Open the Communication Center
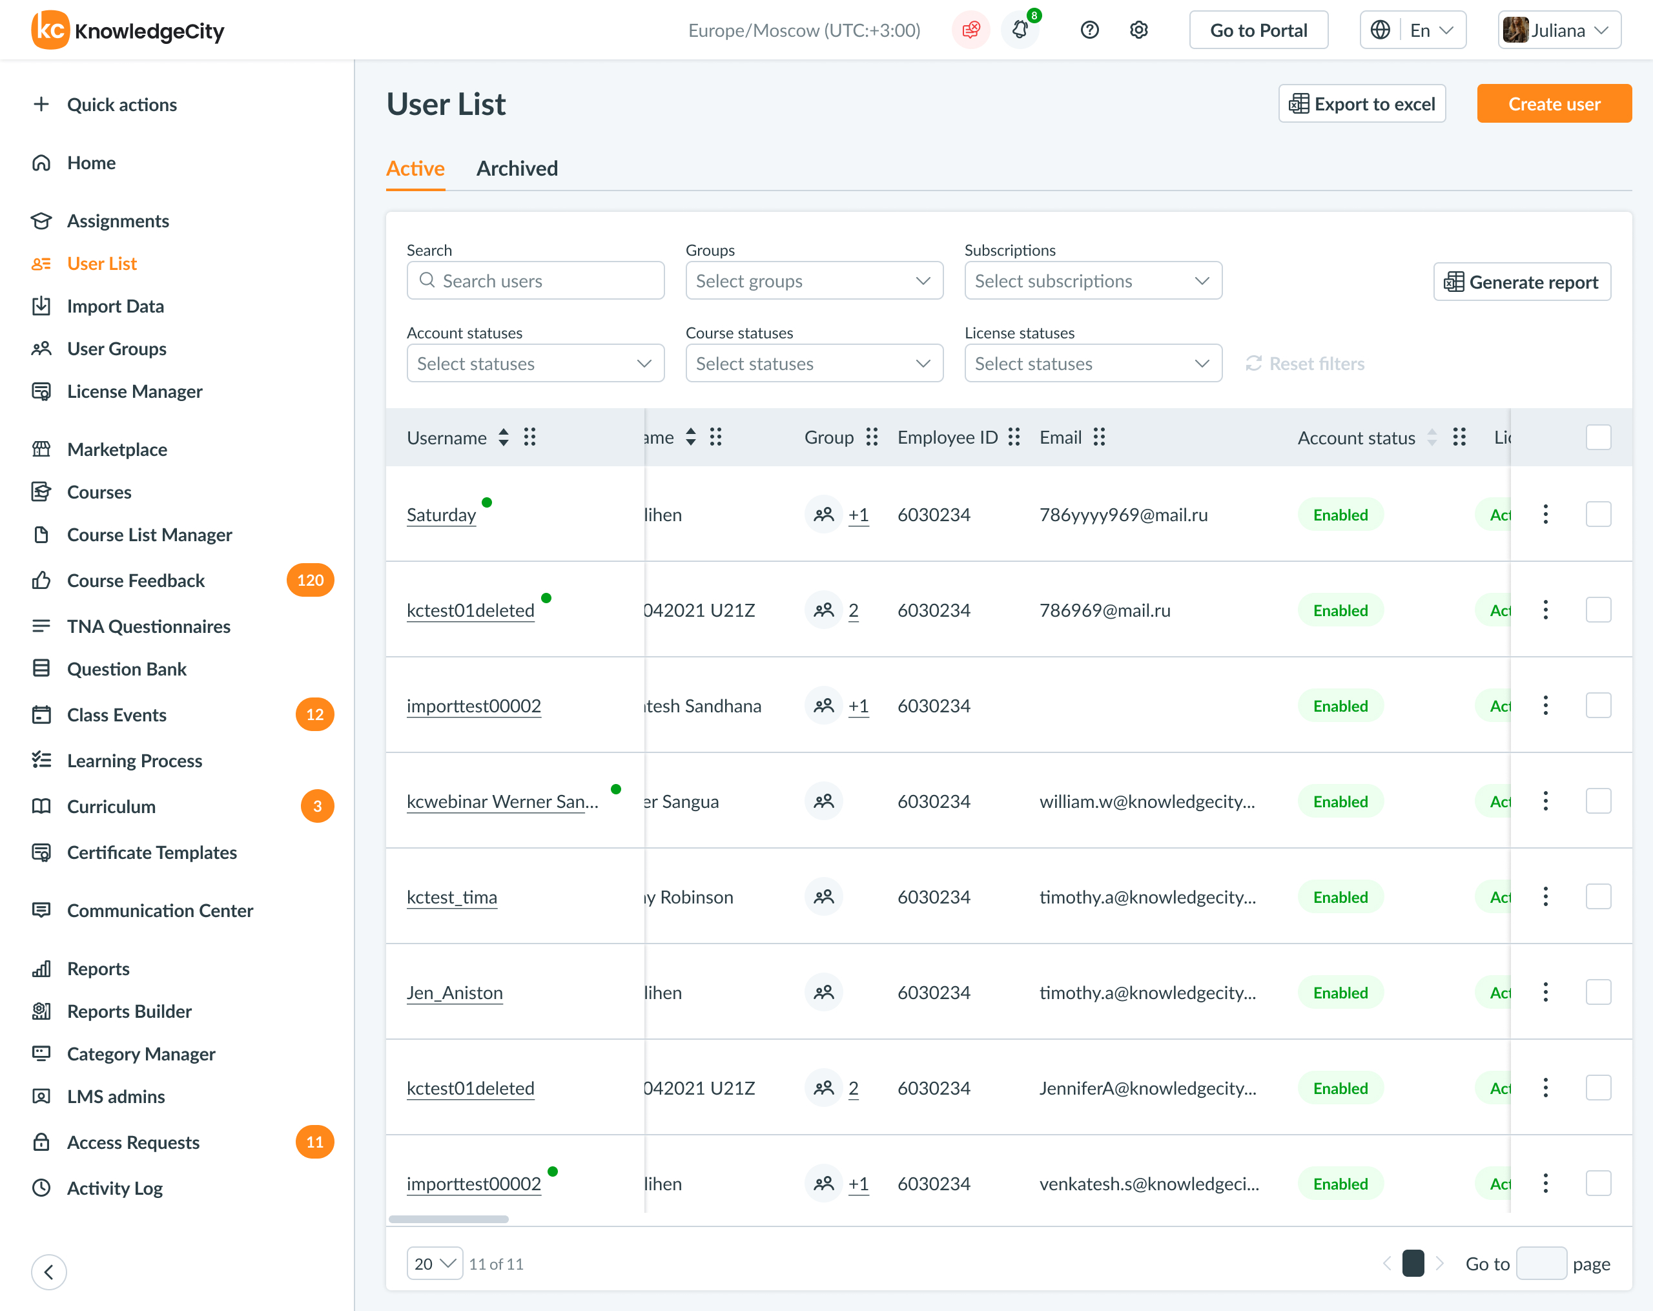The width and height of the screenshot is (1653, 1311). 160,911
